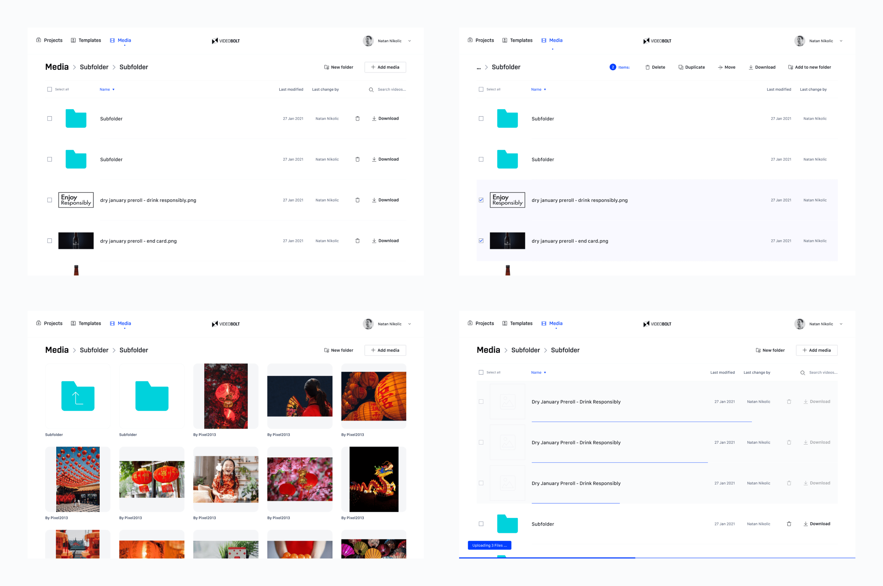Click the trash icon on the unselected end card.png row

357,241
